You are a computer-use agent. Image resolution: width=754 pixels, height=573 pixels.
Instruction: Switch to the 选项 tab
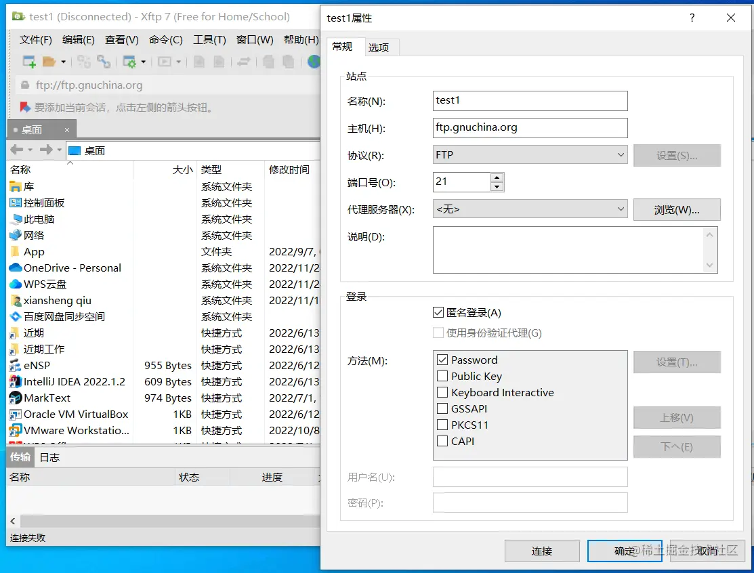381,47
